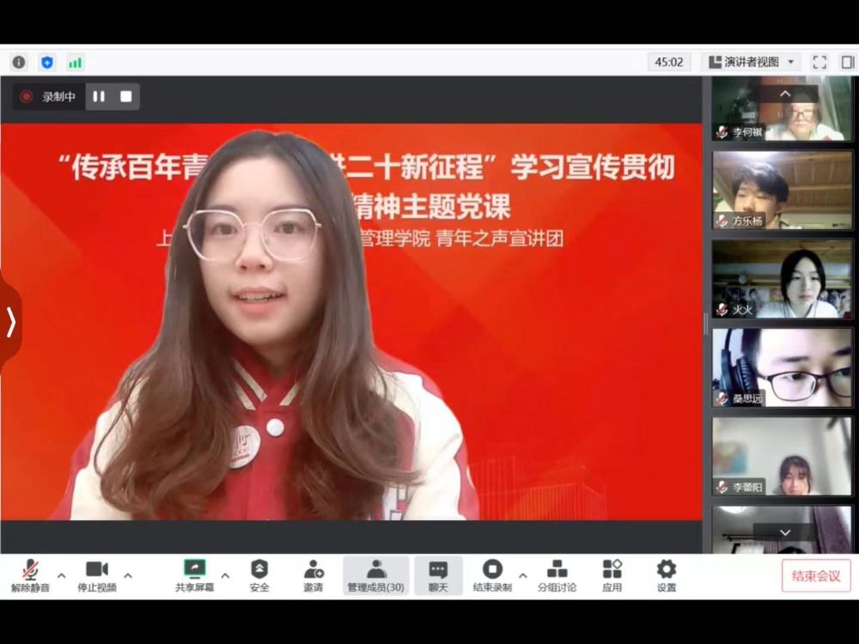This screenshot has height=644, width=859.
Task: Invite participants with 邀请
Action: point(314,576)
